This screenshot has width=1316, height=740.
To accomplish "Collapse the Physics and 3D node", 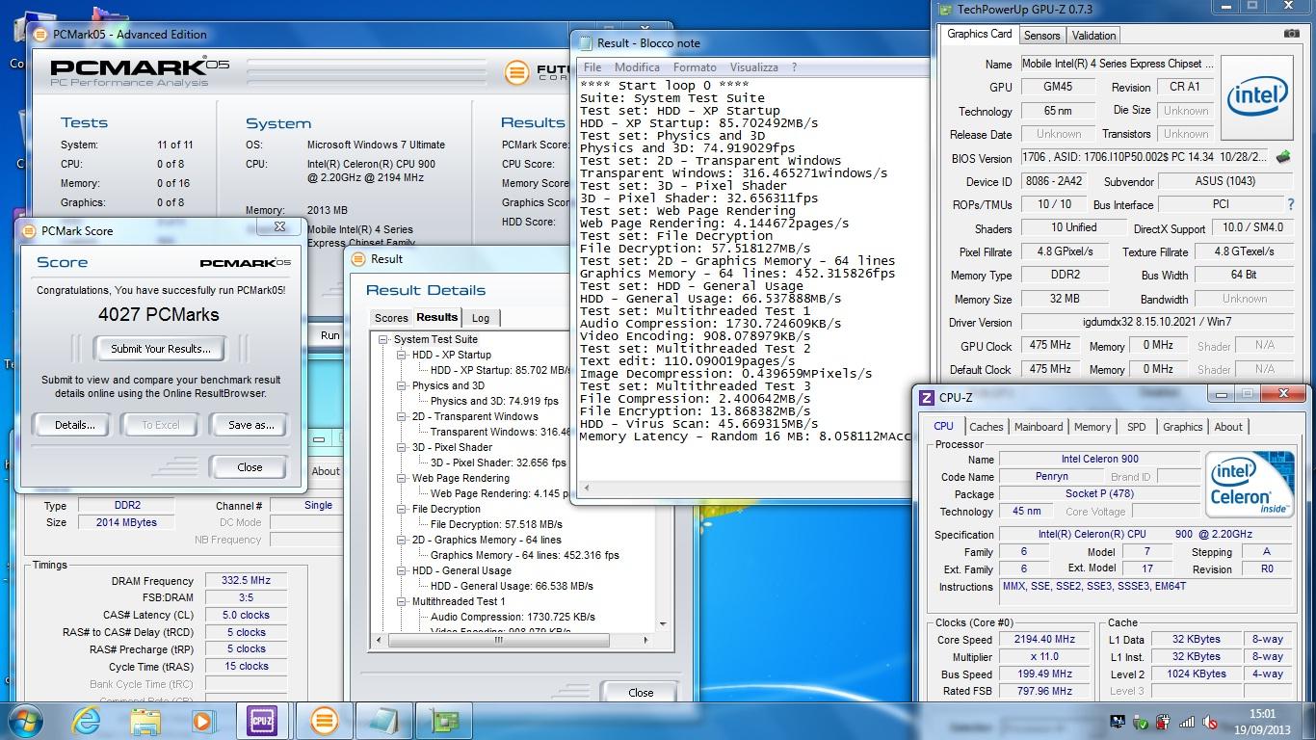I will coord(402,385).
